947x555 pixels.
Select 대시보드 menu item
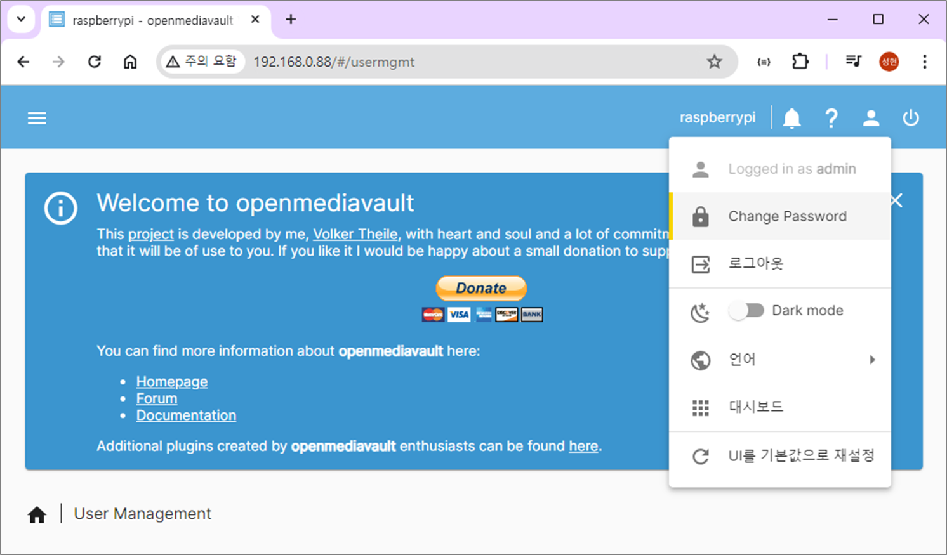tap(781, 408)
